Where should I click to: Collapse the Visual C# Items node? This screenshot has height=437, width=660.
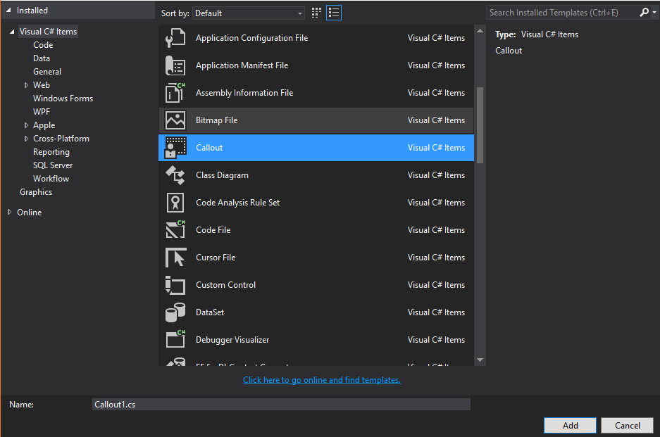(12, 32)
